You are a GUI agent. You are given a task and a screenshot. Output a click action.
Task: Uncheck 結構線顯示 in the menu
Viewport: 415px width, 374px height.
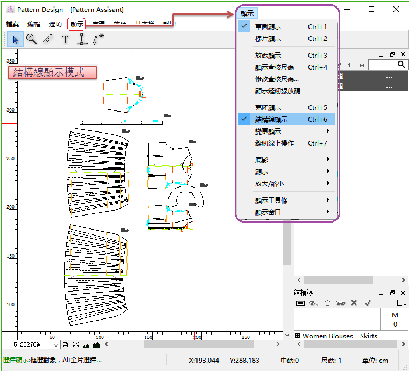(271, 120)
